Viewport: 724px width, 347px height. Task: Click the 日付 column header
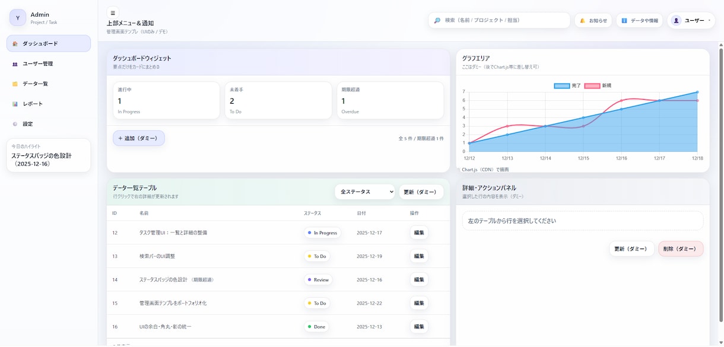(x=361, y=213)
